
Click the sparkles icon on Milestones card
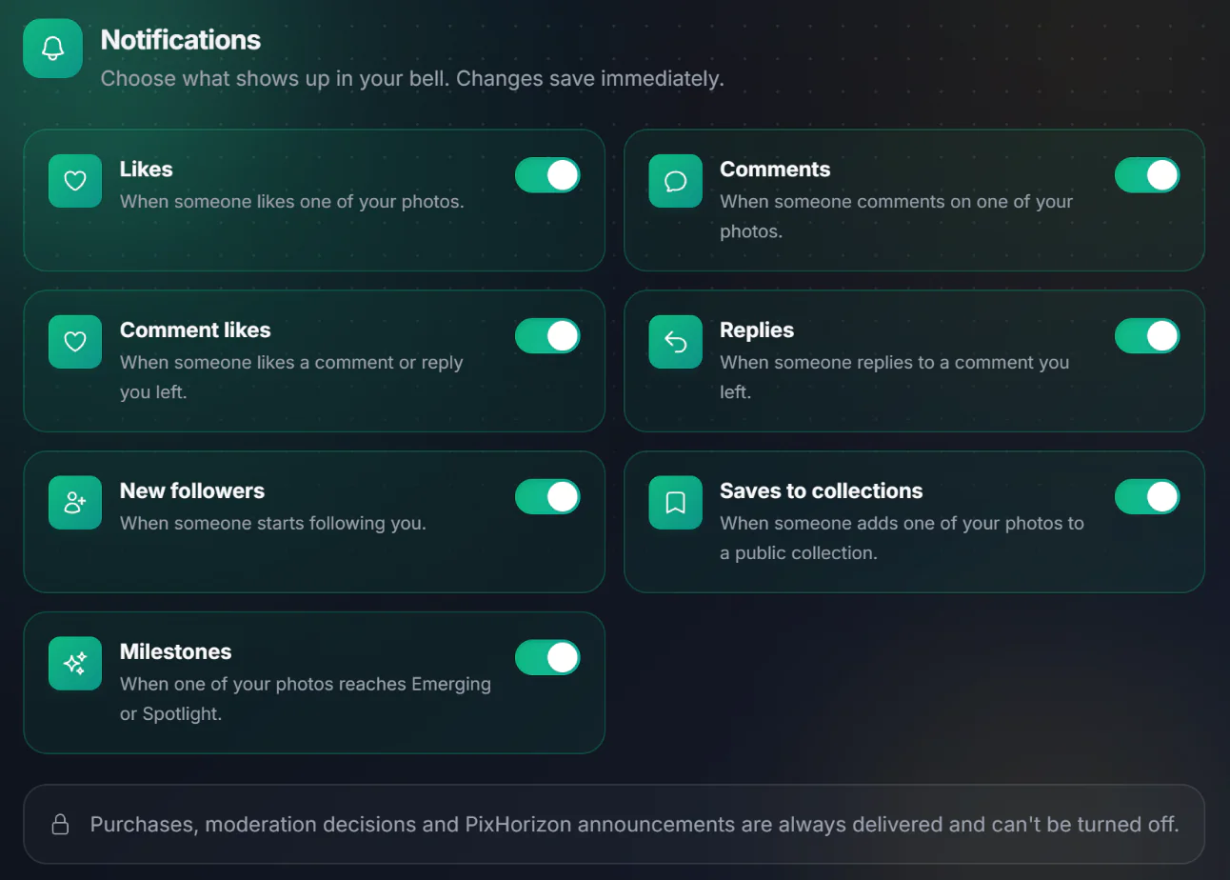(x=75, y=664)
